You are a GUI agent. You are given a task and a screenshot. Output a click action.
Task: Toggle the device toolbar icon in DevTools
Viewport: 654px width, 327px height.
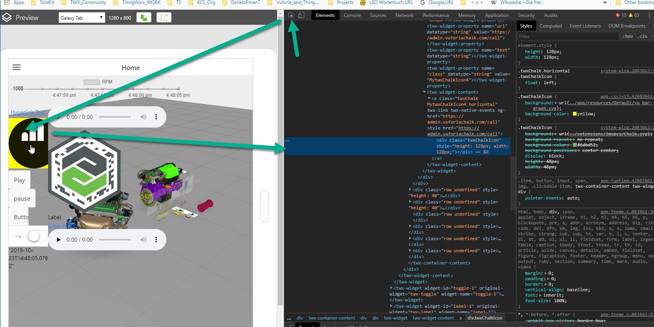point(301,15)
